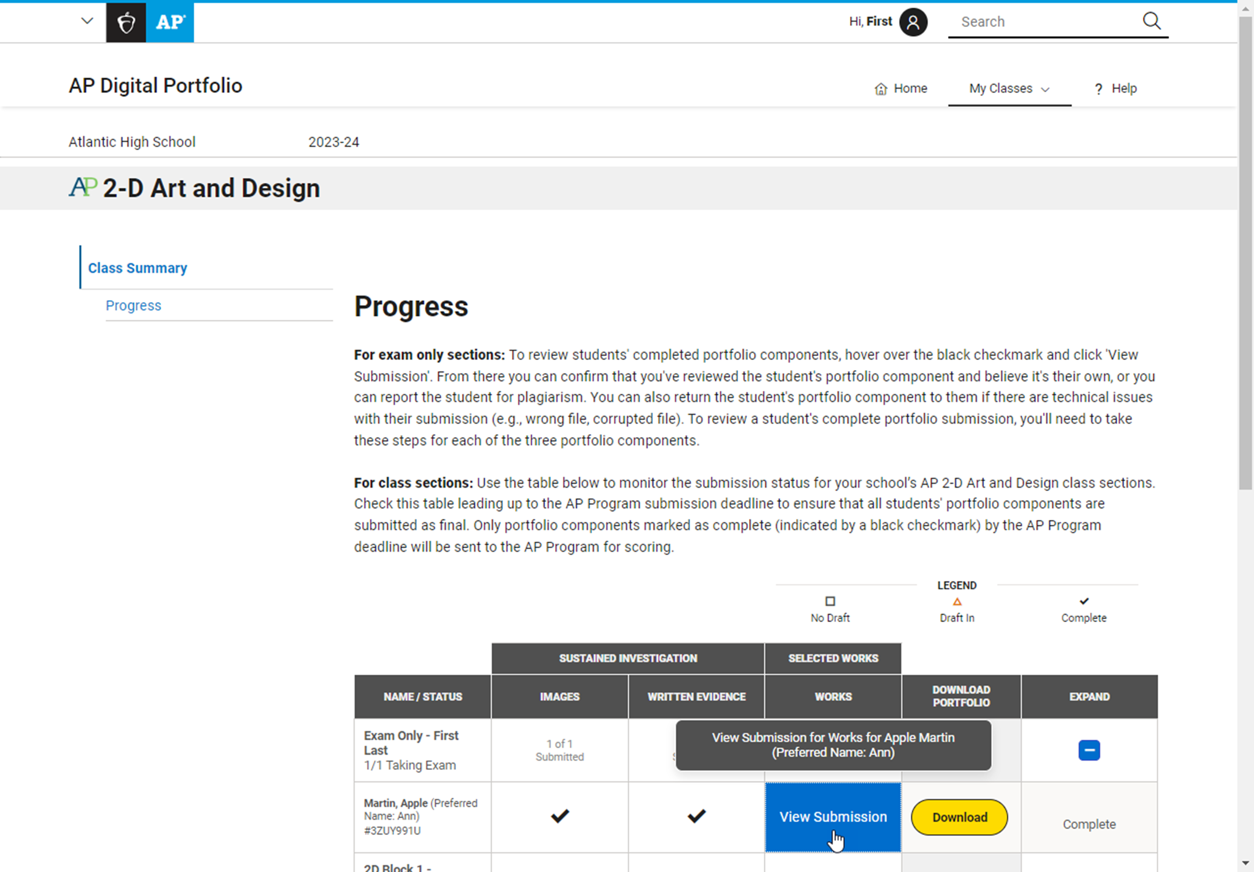Click the search magnifying glass icon
Screen dimensions: 1254x872
pyautogui.click(x=1151, y=21)
